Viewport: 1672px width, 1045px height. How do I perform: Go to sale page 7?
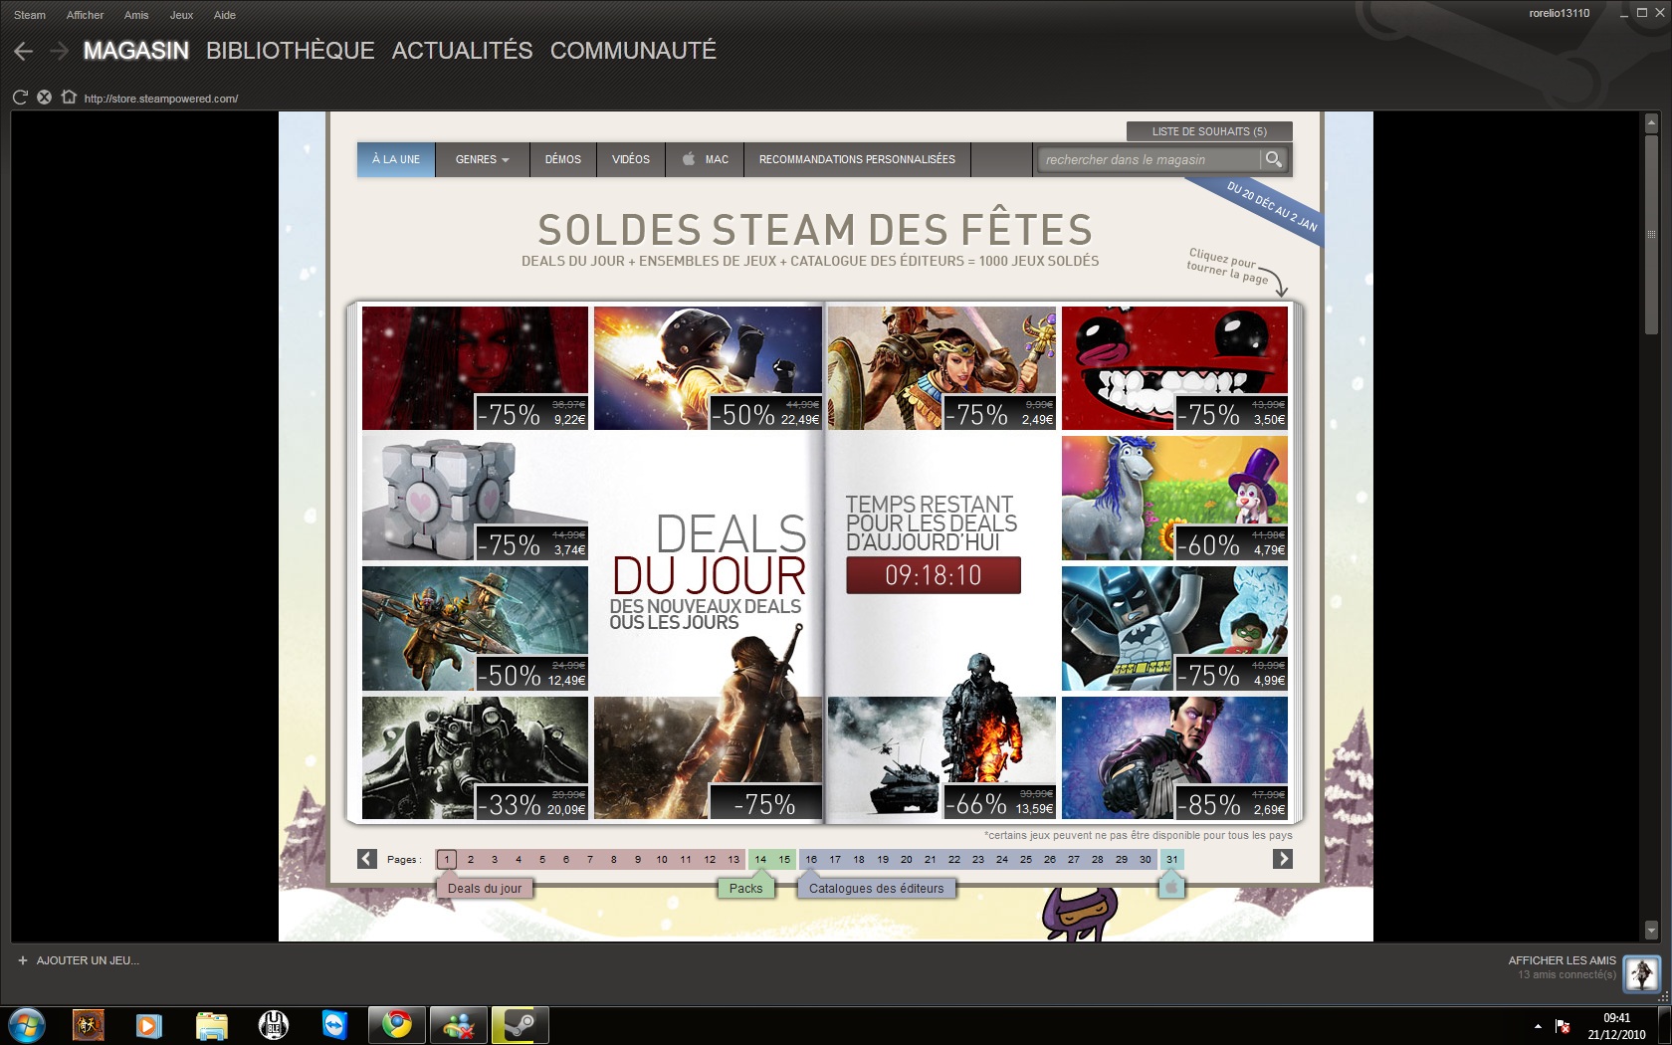tap(590, 859)
